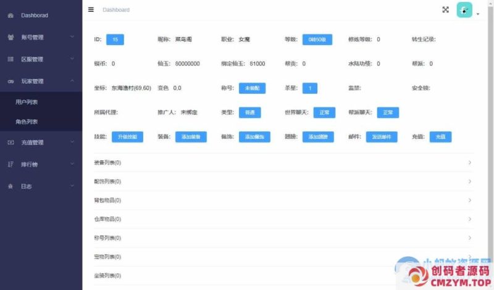Expand the 日志 menu chevron
The width and height of the screenshot is (494, 290).
(x=72, y=186)
